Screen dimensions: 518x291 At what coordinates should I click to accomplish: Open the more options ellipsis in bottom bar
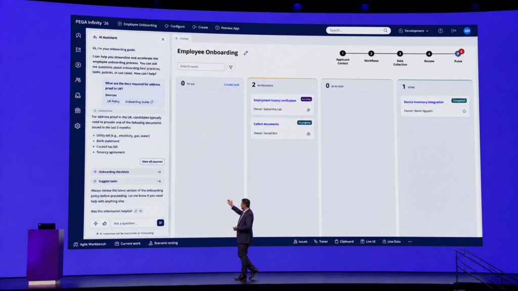pos(410,241)
